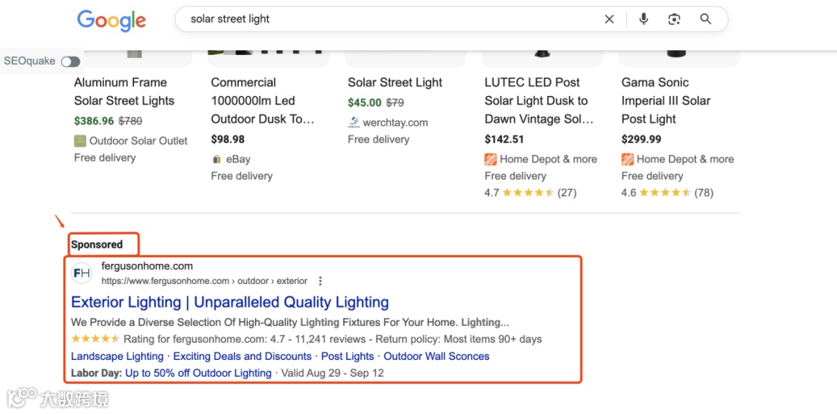Click the magnifying glass search button
This screenshot has width=837, height=414.
tap(705, 19)
